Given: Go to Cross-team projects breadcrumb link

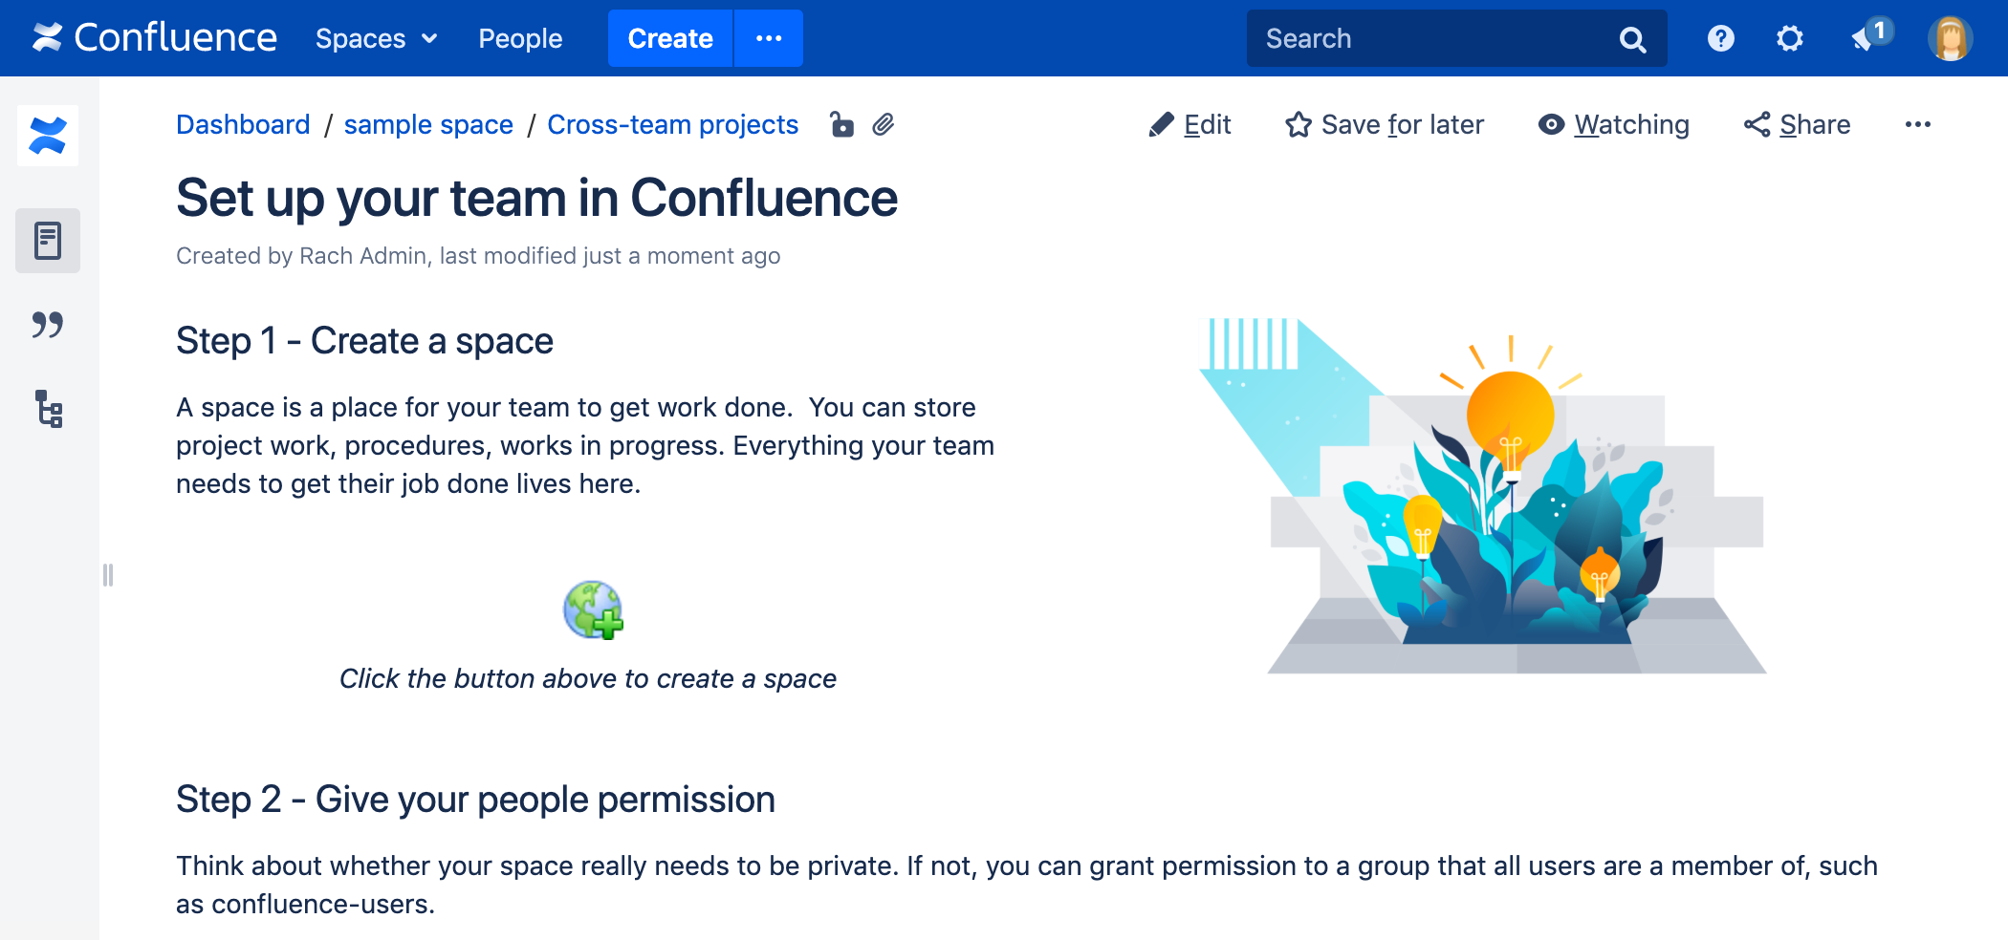Looking at the screenshot, I should point(672,125).
